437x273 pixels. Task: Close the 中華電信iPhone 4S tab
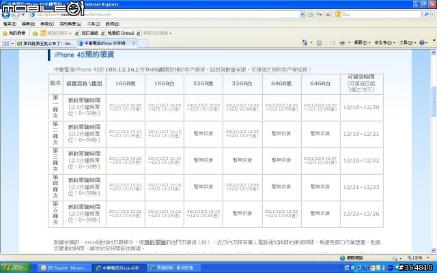click(134, 44)
